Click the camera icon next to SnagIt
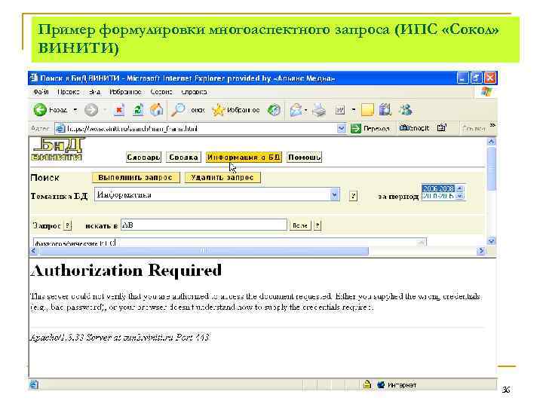The image size is (543, 407). click(441, 128)
